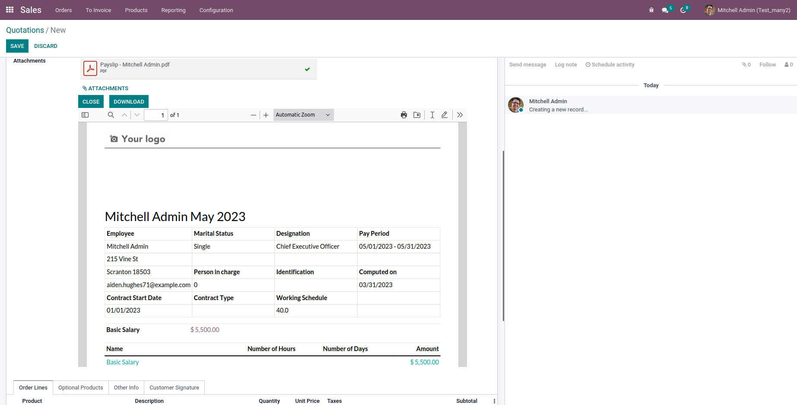
Task: Switch to the Optional Products tab
Action: (x=81, y=387)
